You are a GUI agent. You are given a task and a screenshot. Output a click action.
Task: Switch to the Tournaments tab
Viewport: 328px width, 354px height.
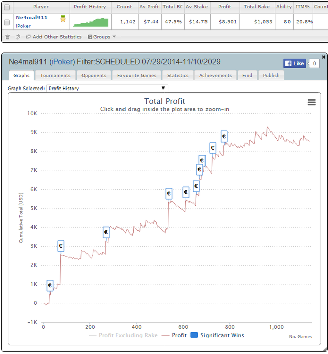(55, 76)
